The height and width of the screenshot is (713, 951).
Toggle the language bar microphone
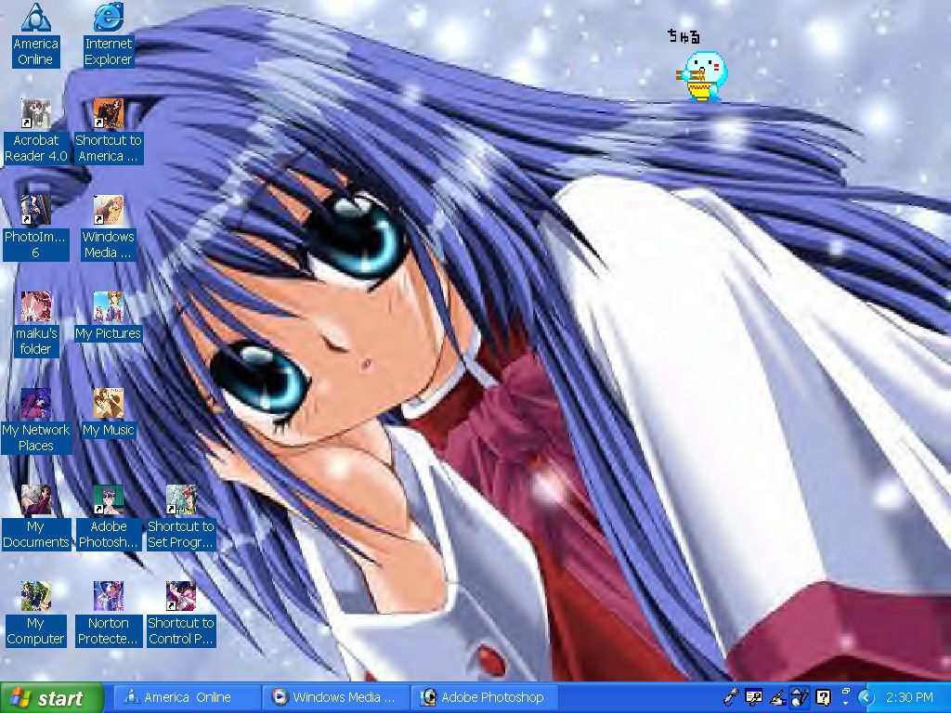point(732,696)
